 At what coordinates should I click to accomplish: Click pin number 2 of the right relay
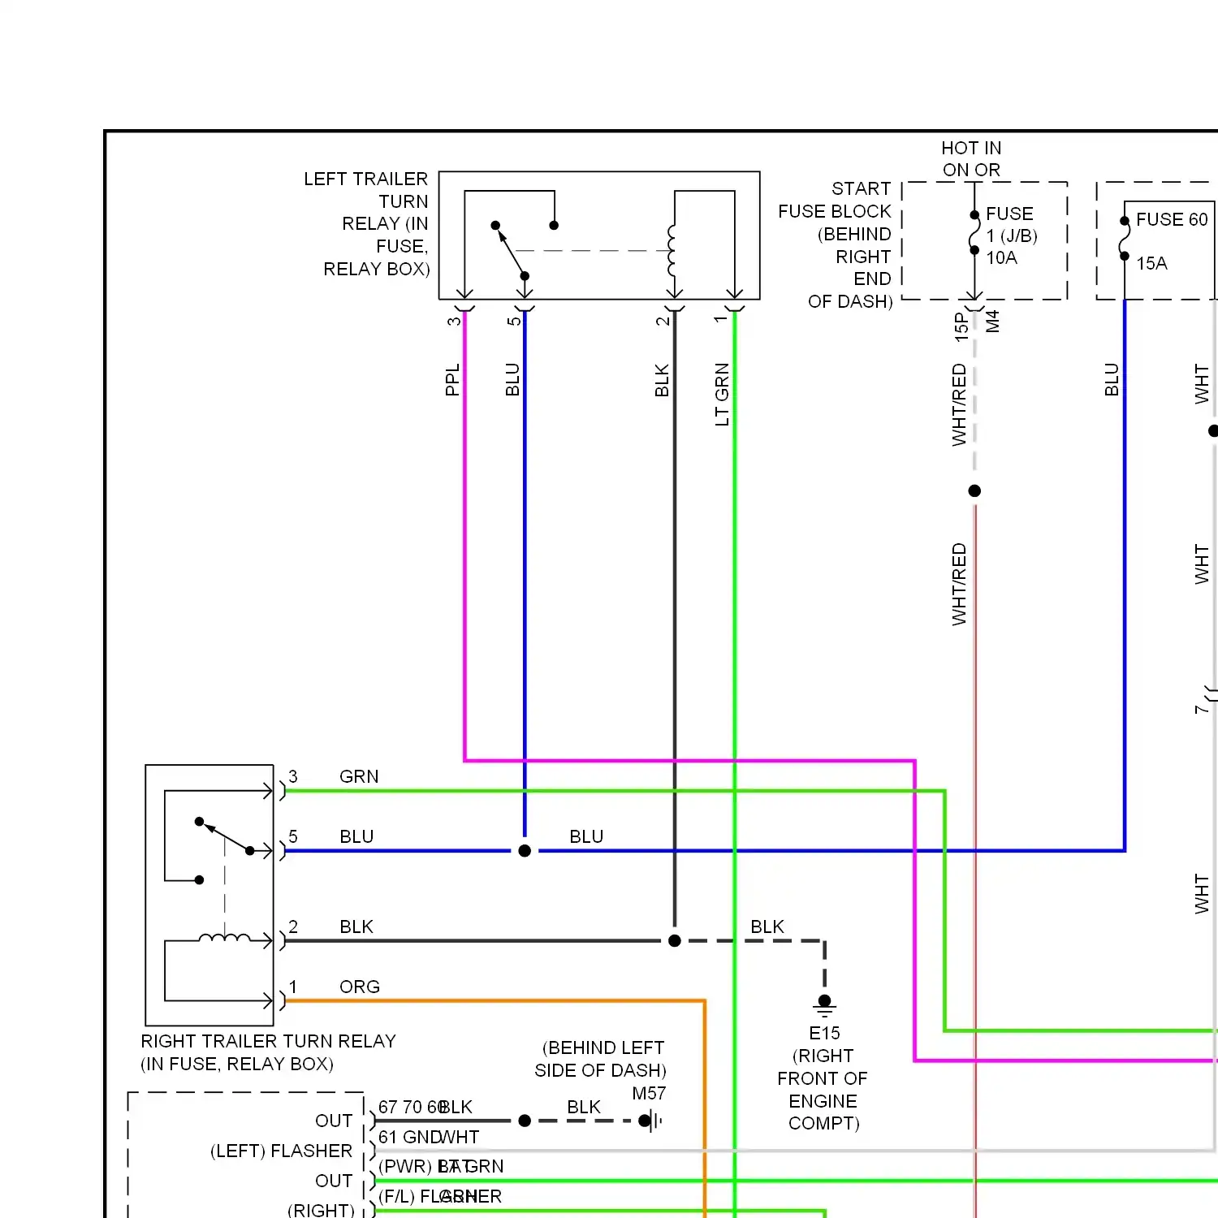(x=293, y=926)
